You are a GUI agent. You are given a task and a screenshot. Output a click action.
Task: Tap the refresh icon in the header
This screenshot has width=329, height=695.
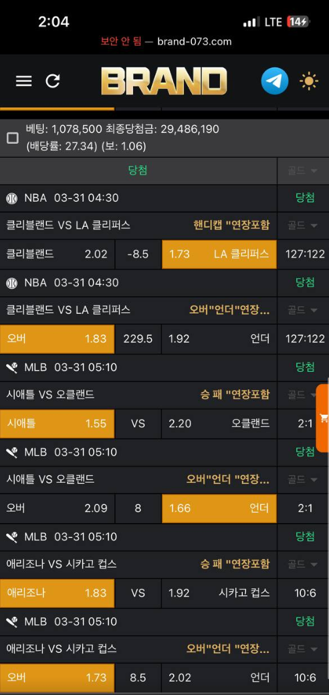point(53,81)
